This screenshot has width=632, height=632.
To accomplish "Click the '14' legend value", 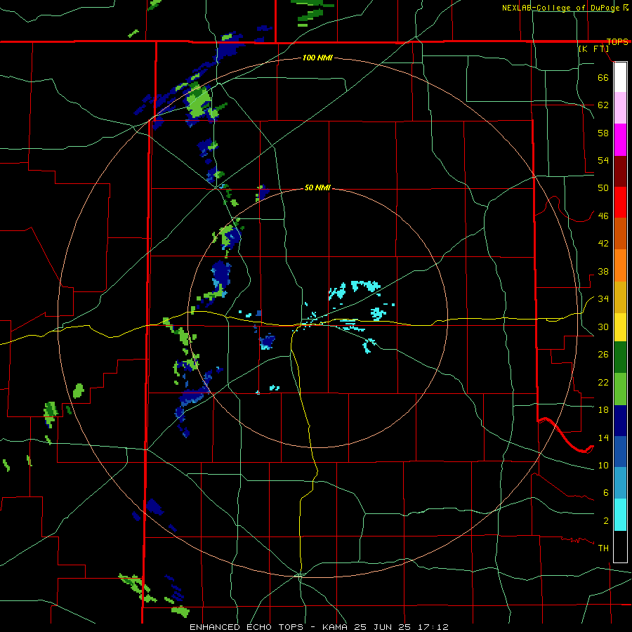I will [x=603, y=437].
